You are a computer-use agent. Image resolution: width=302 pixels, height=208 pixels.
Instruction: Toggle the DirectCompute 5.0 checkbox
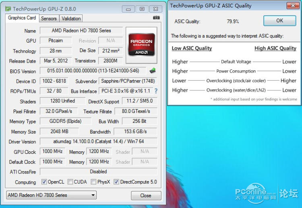click(x=116, y=181)
